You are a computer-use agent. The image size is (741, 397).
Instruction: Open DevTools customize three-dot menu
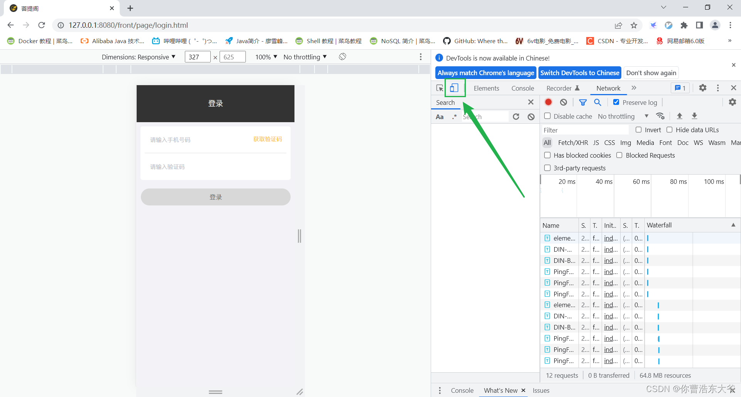718,88
